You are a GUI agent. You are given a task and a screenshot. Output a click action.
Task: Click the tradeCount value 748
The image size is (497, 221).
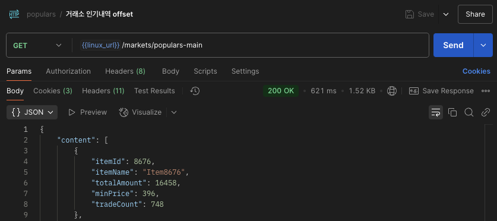coord(157,204)
